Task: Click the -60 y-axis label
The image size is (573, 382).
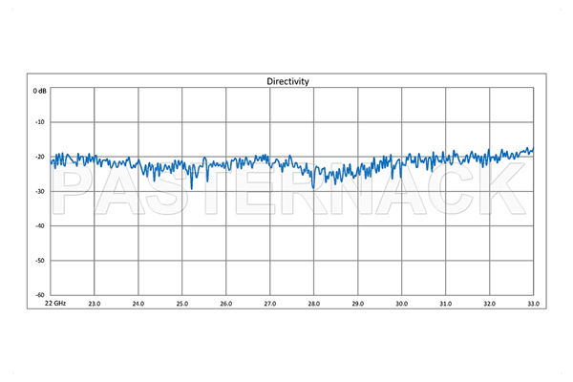Action: click(x=40, y=294)
